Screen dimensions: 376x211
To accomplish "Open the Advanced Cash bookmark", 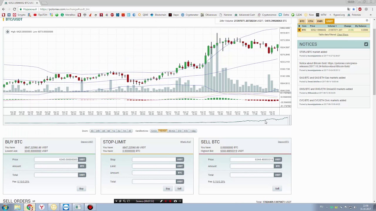I will click(x=244, y=15).
